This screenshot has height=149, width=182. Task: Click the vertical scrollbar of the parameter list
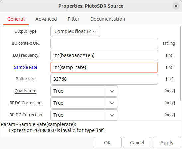tap(180, 64)
